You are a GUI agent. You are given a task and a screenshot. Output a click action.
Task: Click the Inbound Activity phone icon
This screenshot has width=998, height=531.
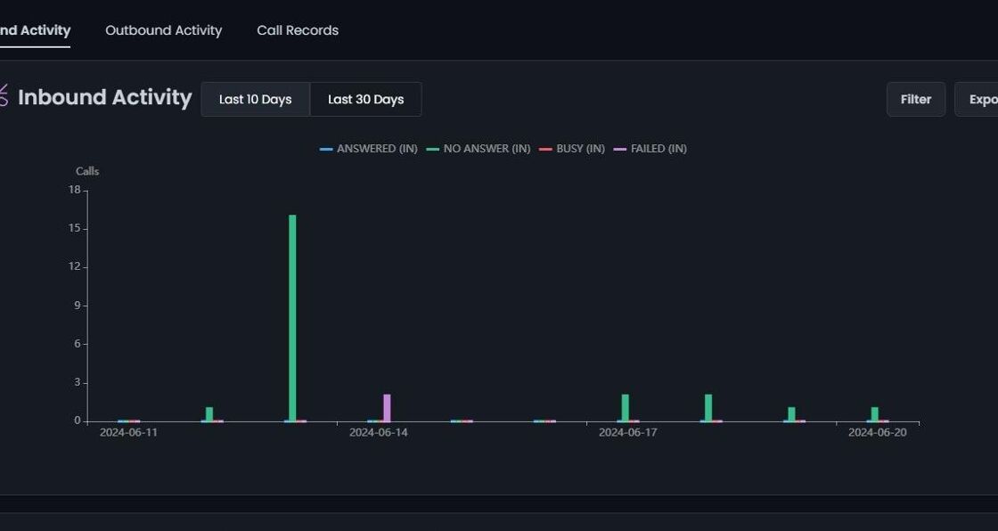pos(4,96)
